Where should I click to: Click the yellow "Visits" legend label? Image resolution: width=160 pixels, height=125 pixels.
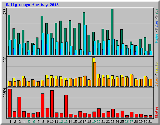point(157,68)
